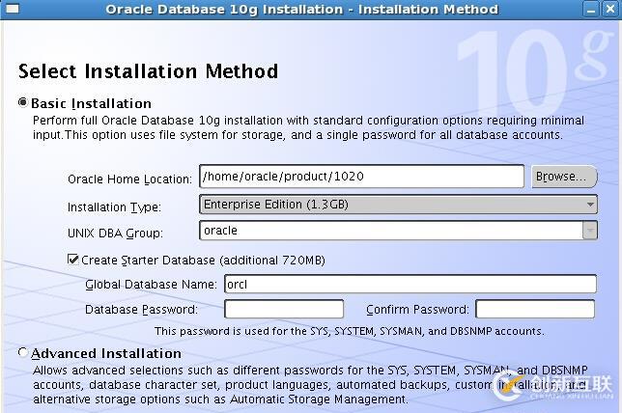Choose the Advanced Installation option
This screenshot has height=413, width=622.
point(23,353)
